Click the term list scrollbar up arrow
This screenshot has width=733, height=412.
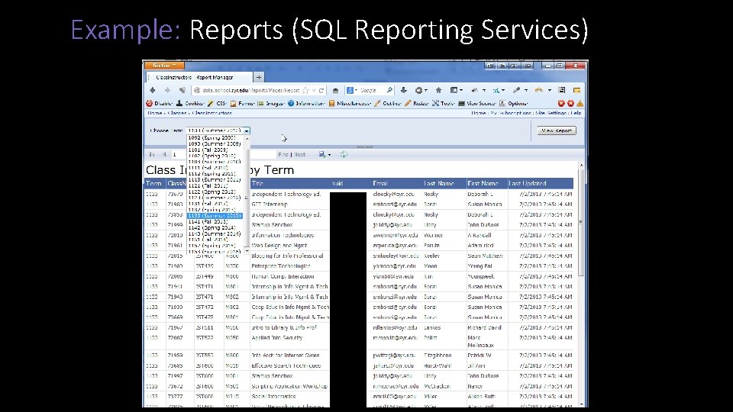(x=247, y=138)
